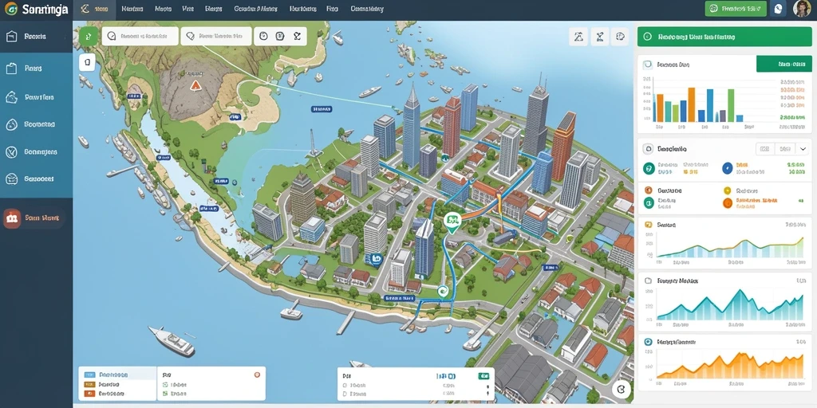Click the clock icon in the map search toolbar
The image size is (817, 408).
(x=263, y=36)
